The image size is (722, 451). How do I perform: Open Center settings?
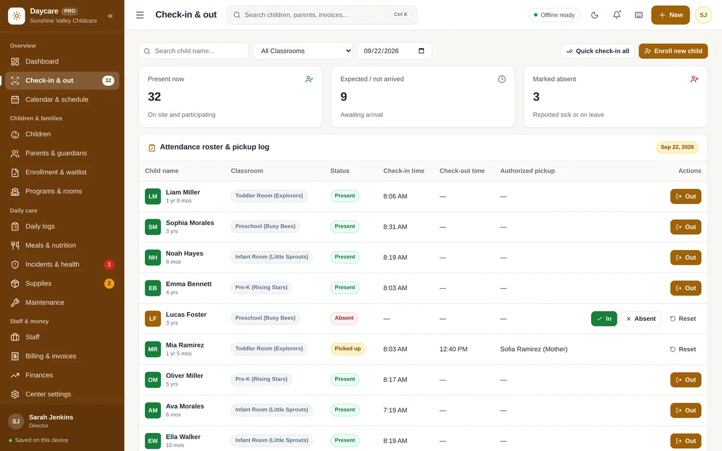click(62, 394)
